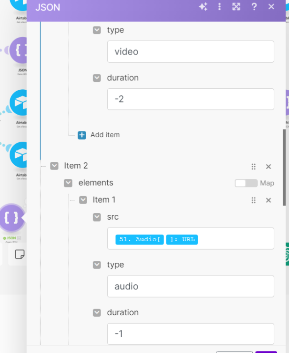Open the notes sticky icon on canvas toolbar
The image size is (289, 353).
point(20,254)
